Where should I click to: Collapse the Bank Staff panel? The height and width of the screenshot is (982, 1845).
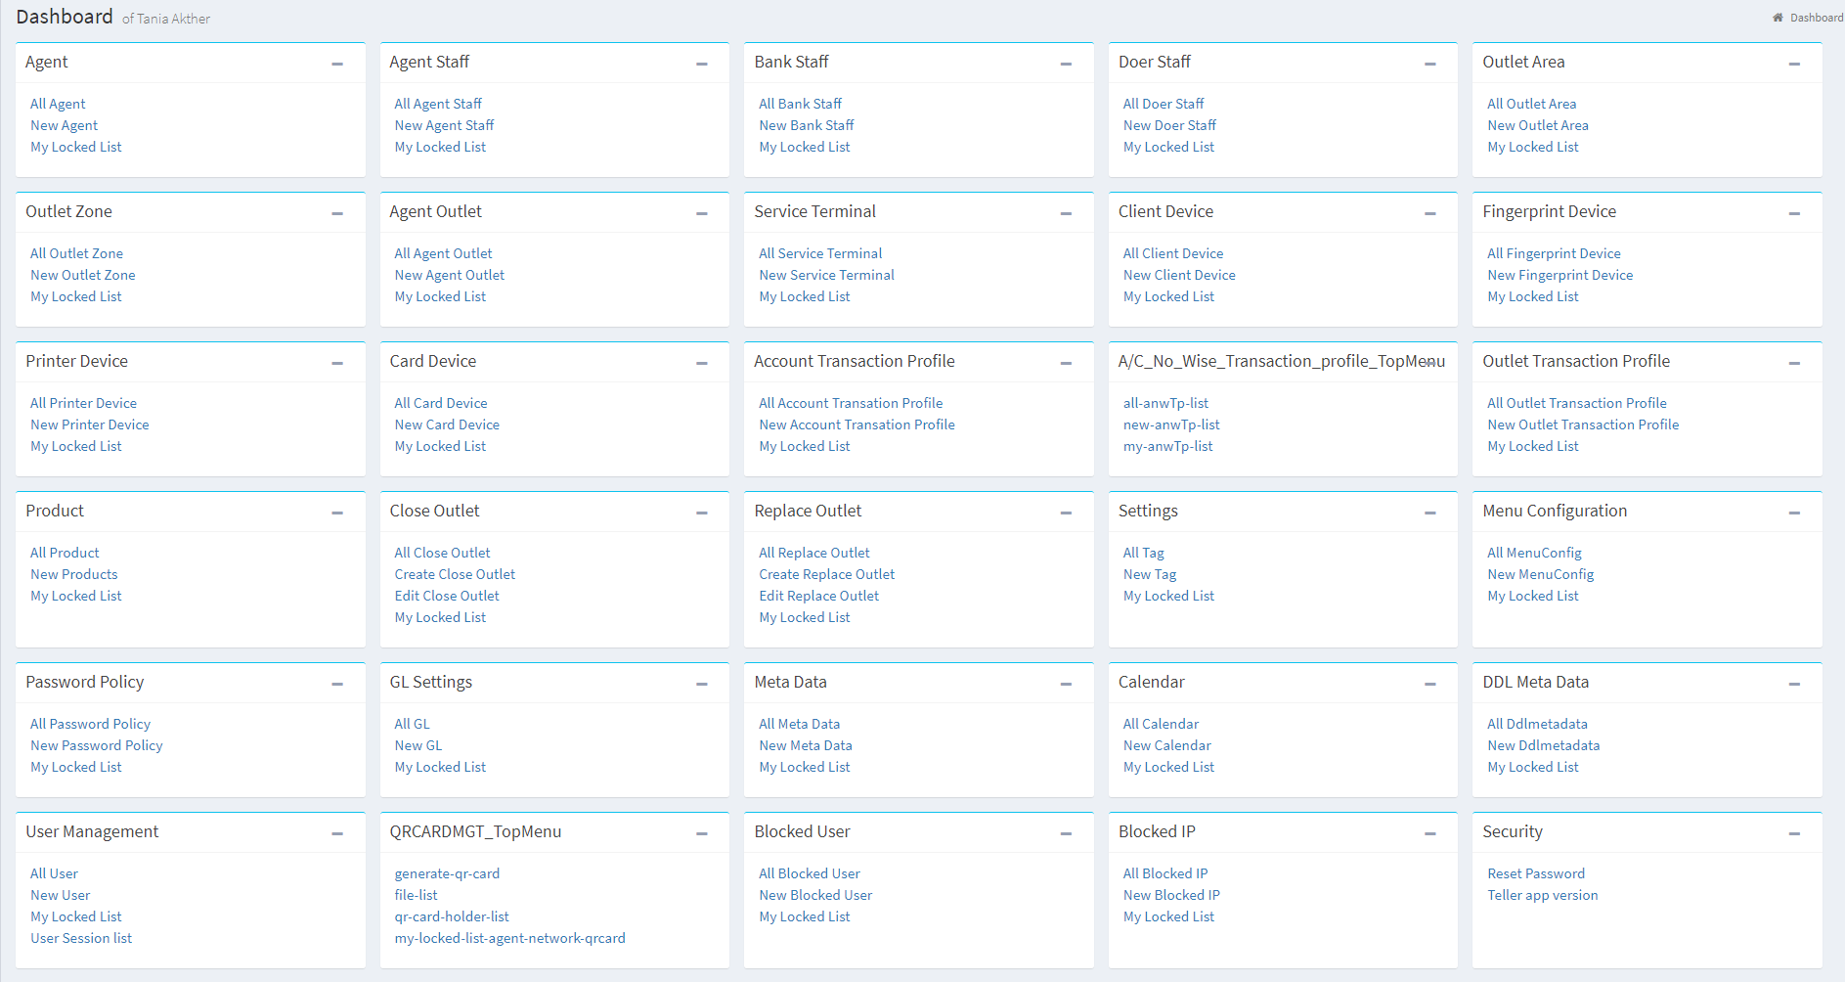(x=1066, y=64)
